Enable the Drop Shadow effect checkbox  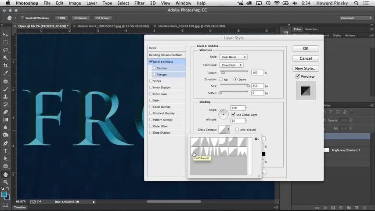(x=151, y=132)
